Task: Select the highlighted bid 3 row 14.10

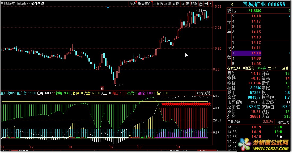Action: (x=247, y=53)
